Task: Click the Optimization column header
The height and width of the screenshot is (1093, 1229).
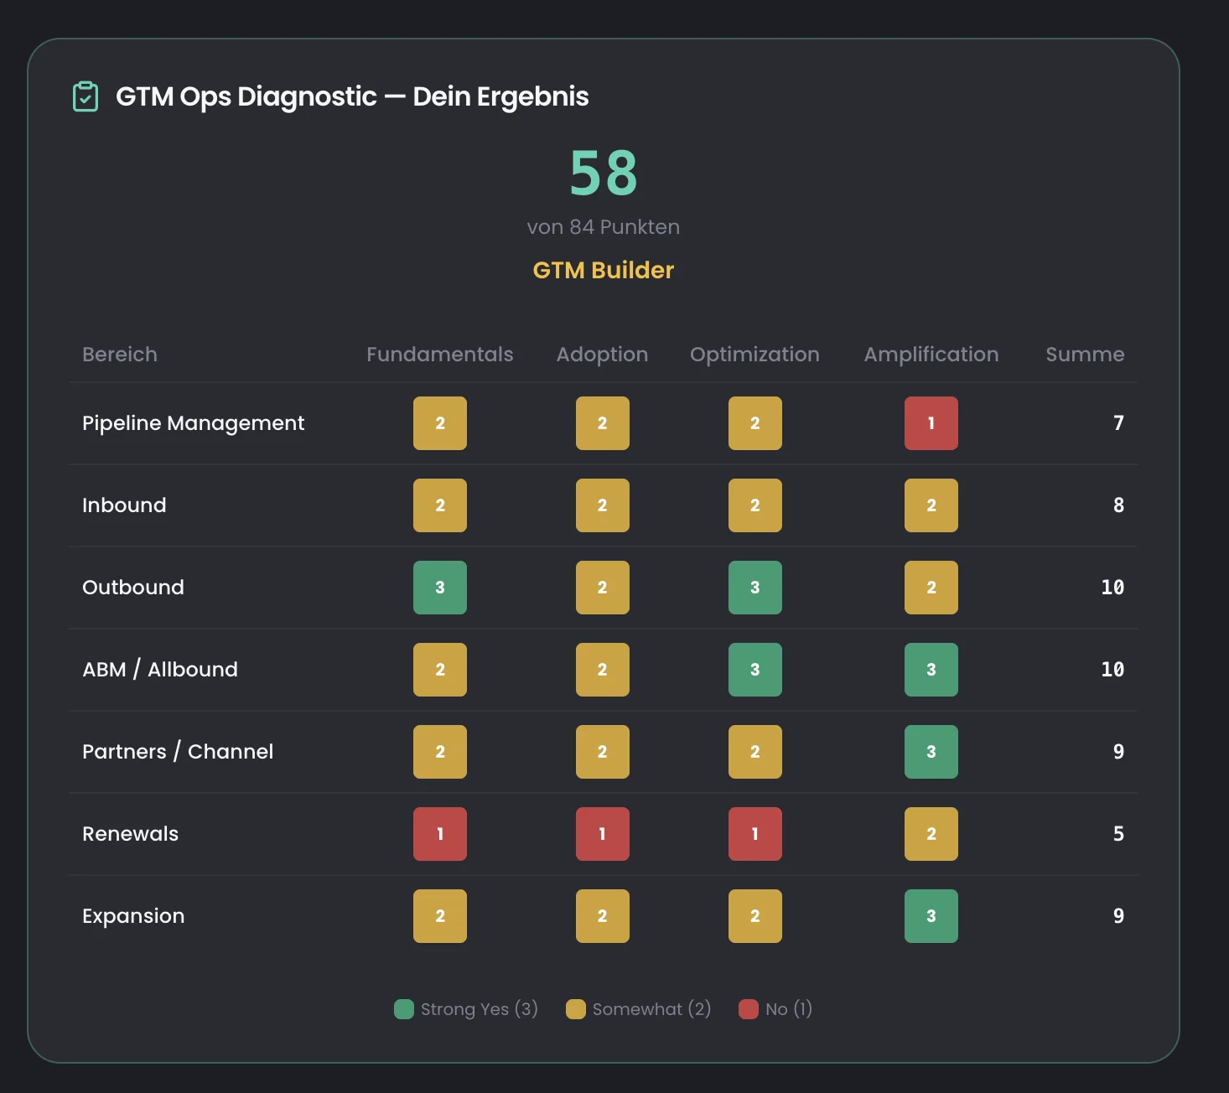Action: click(755, 355)
